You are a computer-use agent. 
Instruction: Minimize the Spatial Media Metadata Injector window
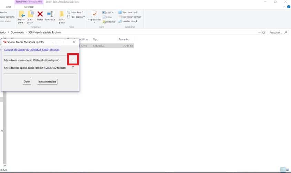(54, 42)
